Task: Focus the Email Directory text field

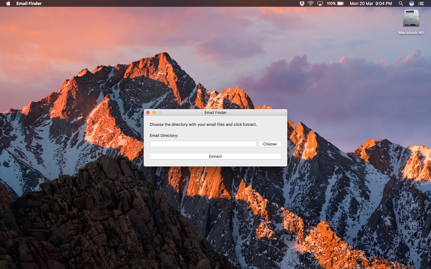Action: 203,144
